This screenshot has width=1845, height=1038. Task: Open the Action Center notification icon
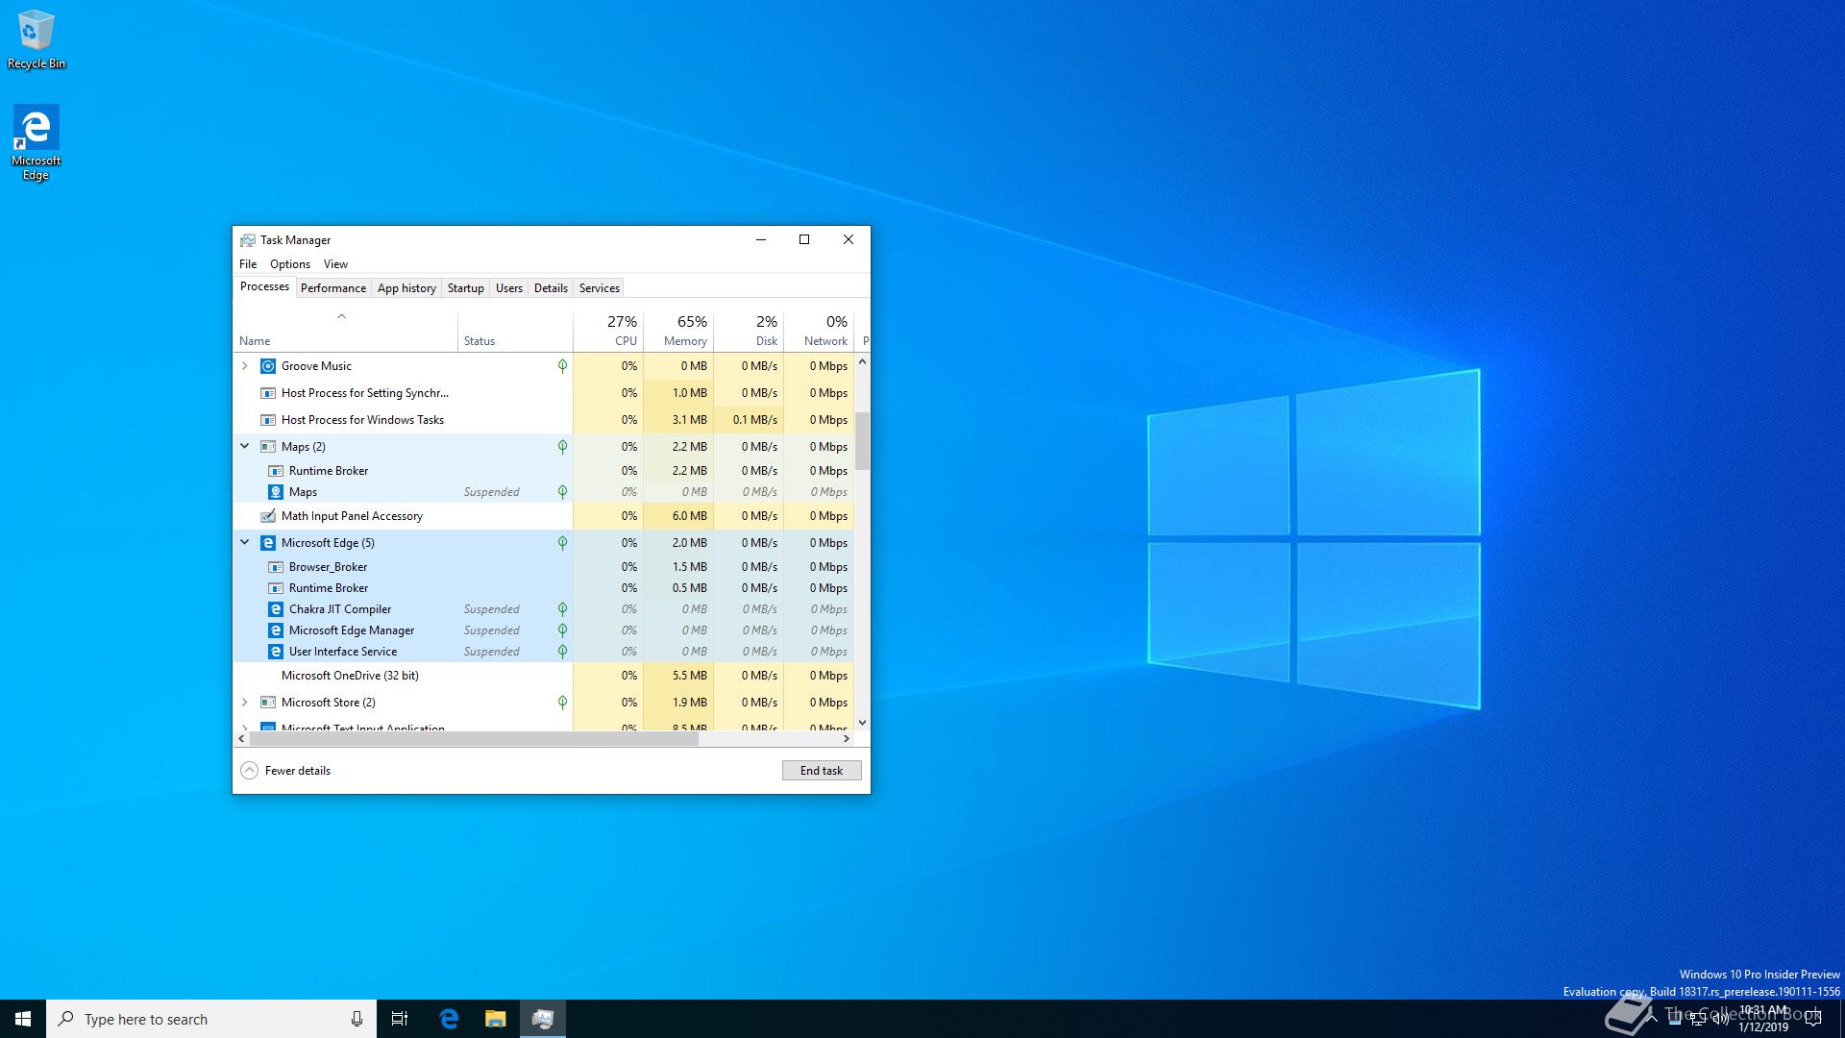1813,1020
